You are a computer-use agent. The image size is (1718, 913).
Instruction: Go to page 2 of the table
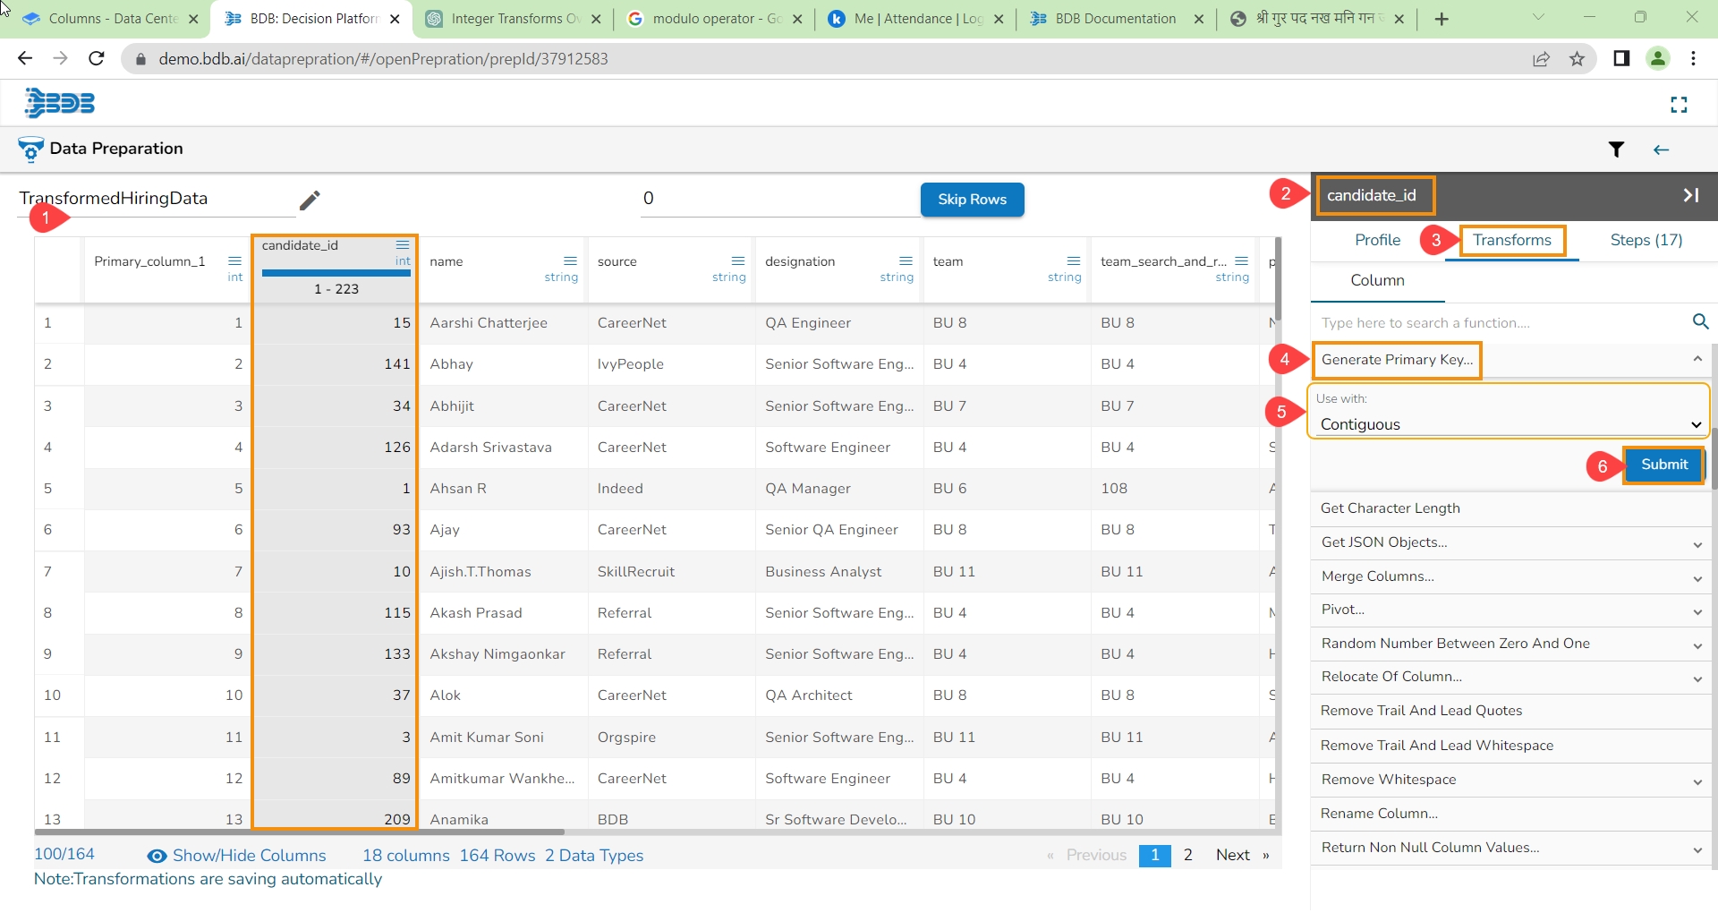point(1187,856)
